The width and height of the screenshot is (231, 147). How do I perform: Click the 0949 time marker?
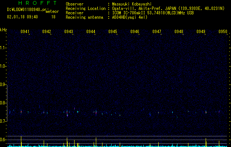point(201,32)
